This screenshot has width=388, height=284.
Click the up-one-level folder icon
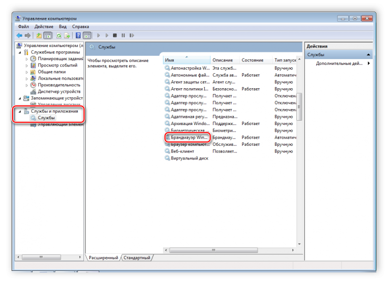39,35
